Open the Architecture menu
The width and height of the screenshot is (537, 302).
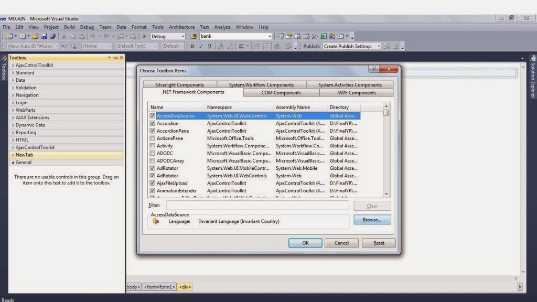181,27
